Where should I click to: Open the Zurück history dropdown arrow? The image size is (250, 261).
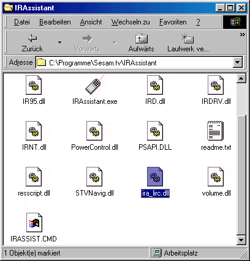(x=59, y=43)
